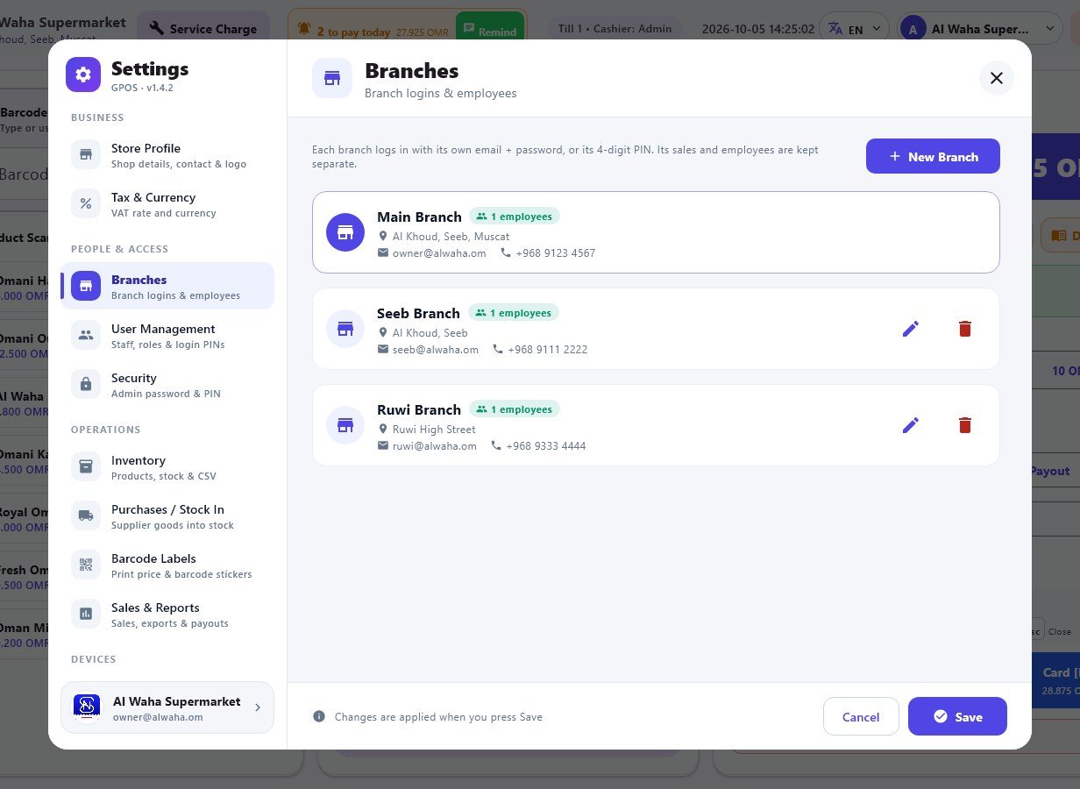Click the Service Charge wrench icon
The width and height of the screenshot is (1080, 789).
point(157,28)
